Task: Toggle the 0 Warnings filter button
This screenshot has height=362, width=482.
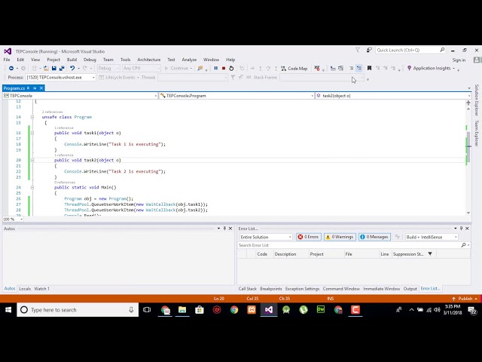Action: click(340, 237)
